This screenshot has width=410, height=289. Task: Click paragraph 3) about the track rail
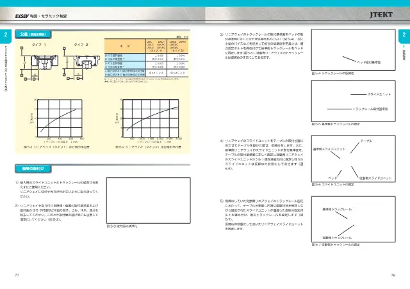(261, 45)
